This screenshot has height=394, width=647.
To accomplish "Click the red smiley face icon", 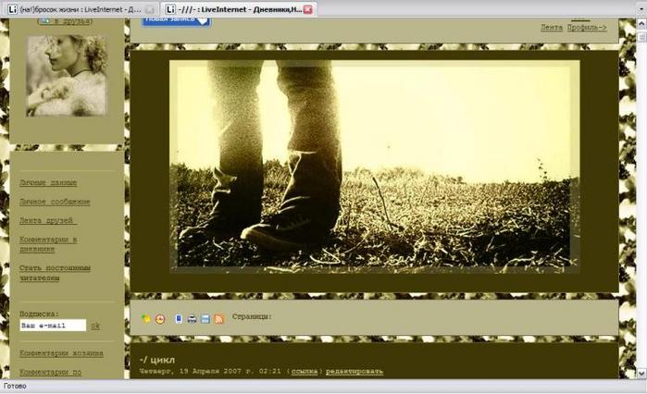I will point(160,319).
